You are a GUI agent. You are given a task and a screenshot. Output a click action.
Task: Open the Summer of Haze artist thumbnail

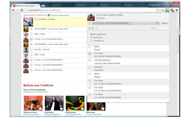pyautogui.click(x=33, y=103)
